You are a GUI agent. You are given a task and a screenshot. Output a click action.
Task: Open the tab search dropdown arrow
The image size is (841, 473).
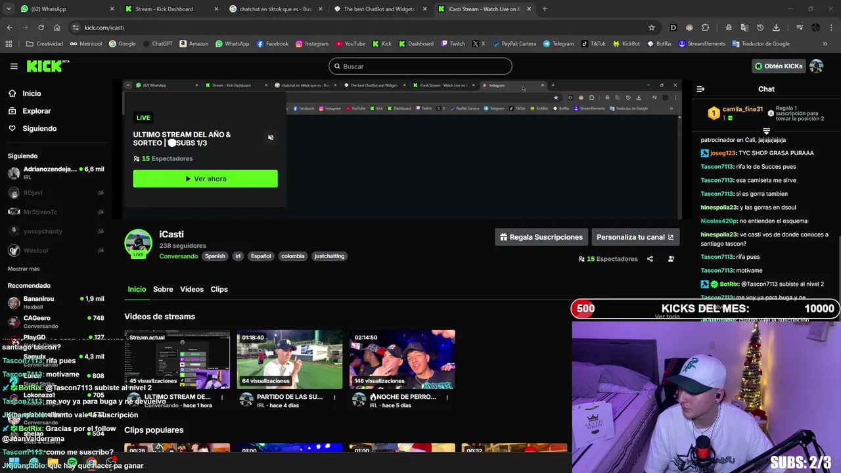[x=9, y=9]
